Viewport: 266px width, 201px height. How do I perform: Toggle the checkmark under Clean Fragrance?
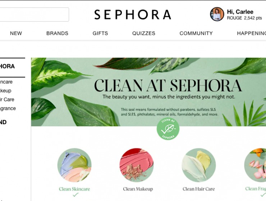[x=263, y=195]
